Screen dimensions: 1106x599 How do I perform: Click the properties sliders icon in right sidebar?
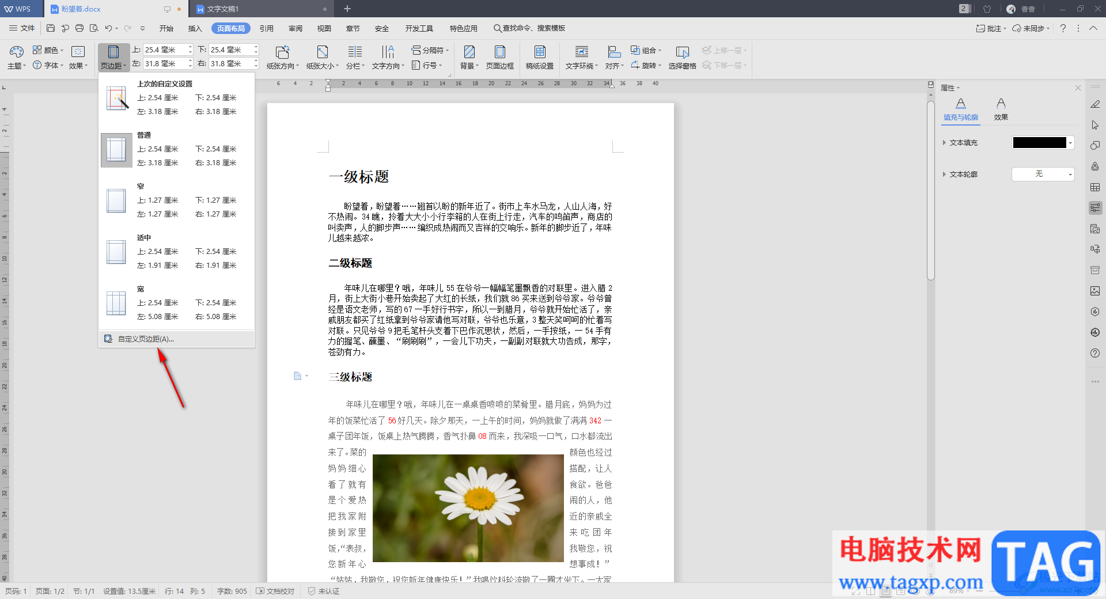tap(1095, 208)
